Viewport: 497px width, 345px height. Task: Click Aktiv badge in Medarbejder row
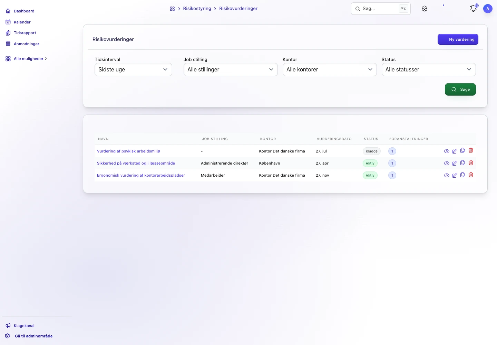[x=370, y=175]
